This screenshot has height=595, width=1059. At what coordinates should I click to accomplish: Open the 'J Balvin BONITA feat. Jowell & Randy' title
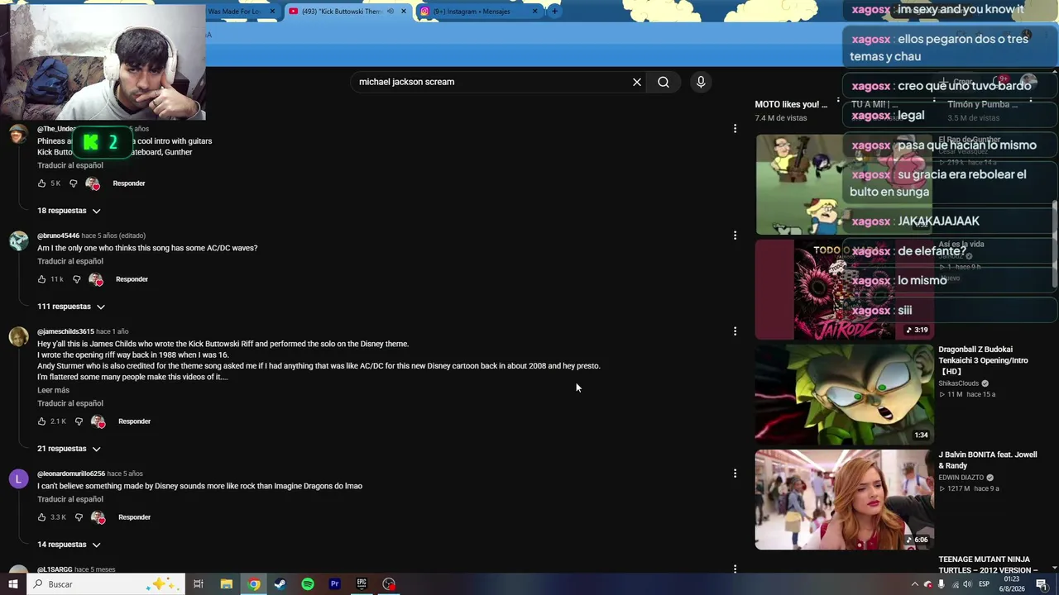[987, 460]
